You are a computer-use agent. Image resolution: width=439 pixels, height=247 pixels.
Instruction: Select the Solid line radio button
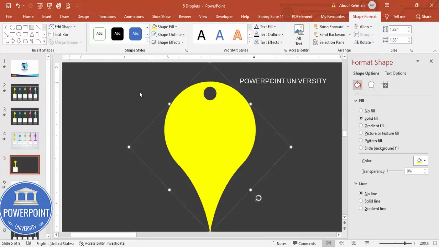point(361,201)
